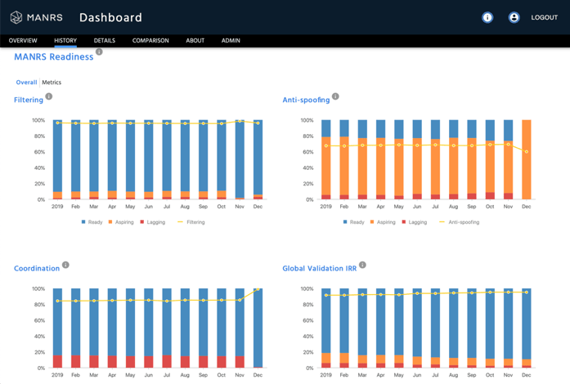
Task: Click the Filtering chart heading
Action: [x=29, y=100]
